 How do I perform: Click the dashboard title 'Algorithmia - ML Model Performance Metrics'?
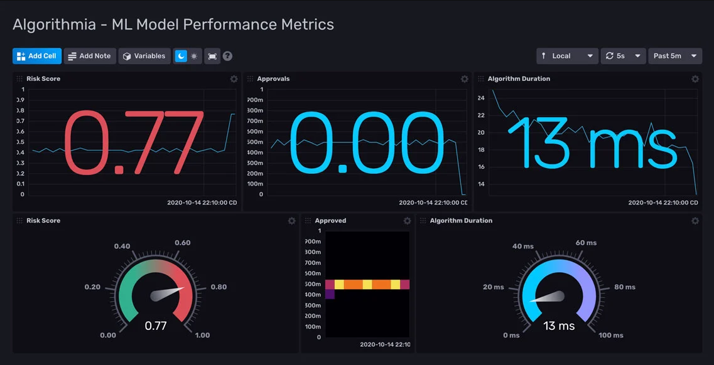pyautogui.click(x=173, y=24)
